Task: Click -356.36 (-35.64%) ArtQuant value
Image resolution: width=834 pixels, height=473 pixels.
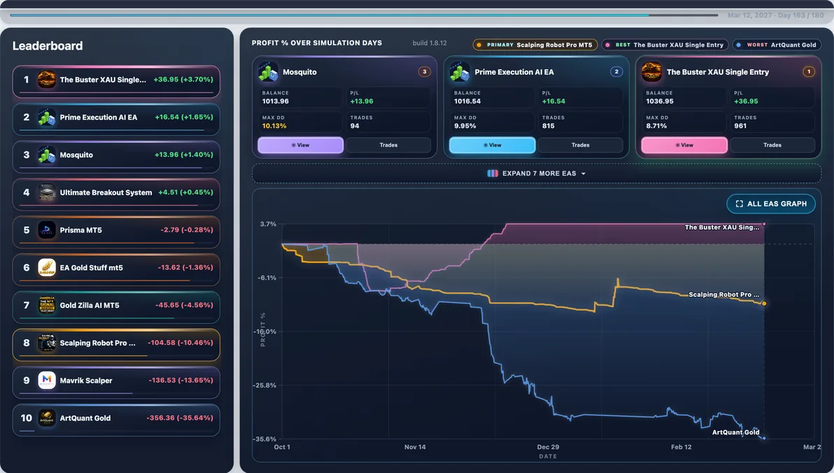Action: click(180, 418)
